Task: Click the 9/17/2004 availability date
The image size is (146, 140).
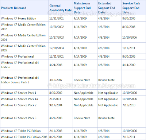Action: pos(56,105)
